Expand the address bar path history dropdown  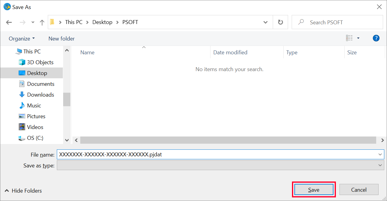(266, 22)
